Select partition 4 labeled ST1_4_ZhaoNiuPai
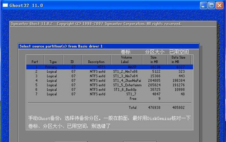 [x=110, y=81]
